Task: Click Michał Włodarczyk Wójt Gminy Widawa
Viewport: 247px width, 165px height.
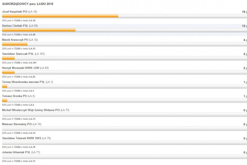Action: 31,110
